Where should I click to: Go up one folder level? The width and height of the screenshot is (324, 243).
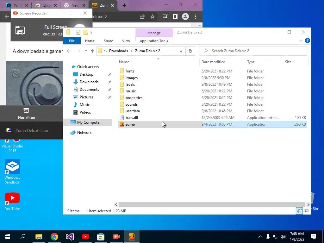click(x=92, y=51)
